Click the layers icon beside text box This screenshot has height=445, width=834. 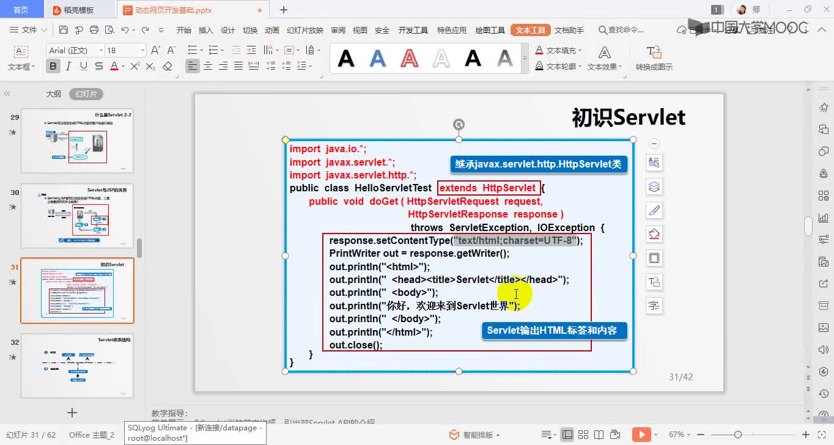[x=654, y=186]
